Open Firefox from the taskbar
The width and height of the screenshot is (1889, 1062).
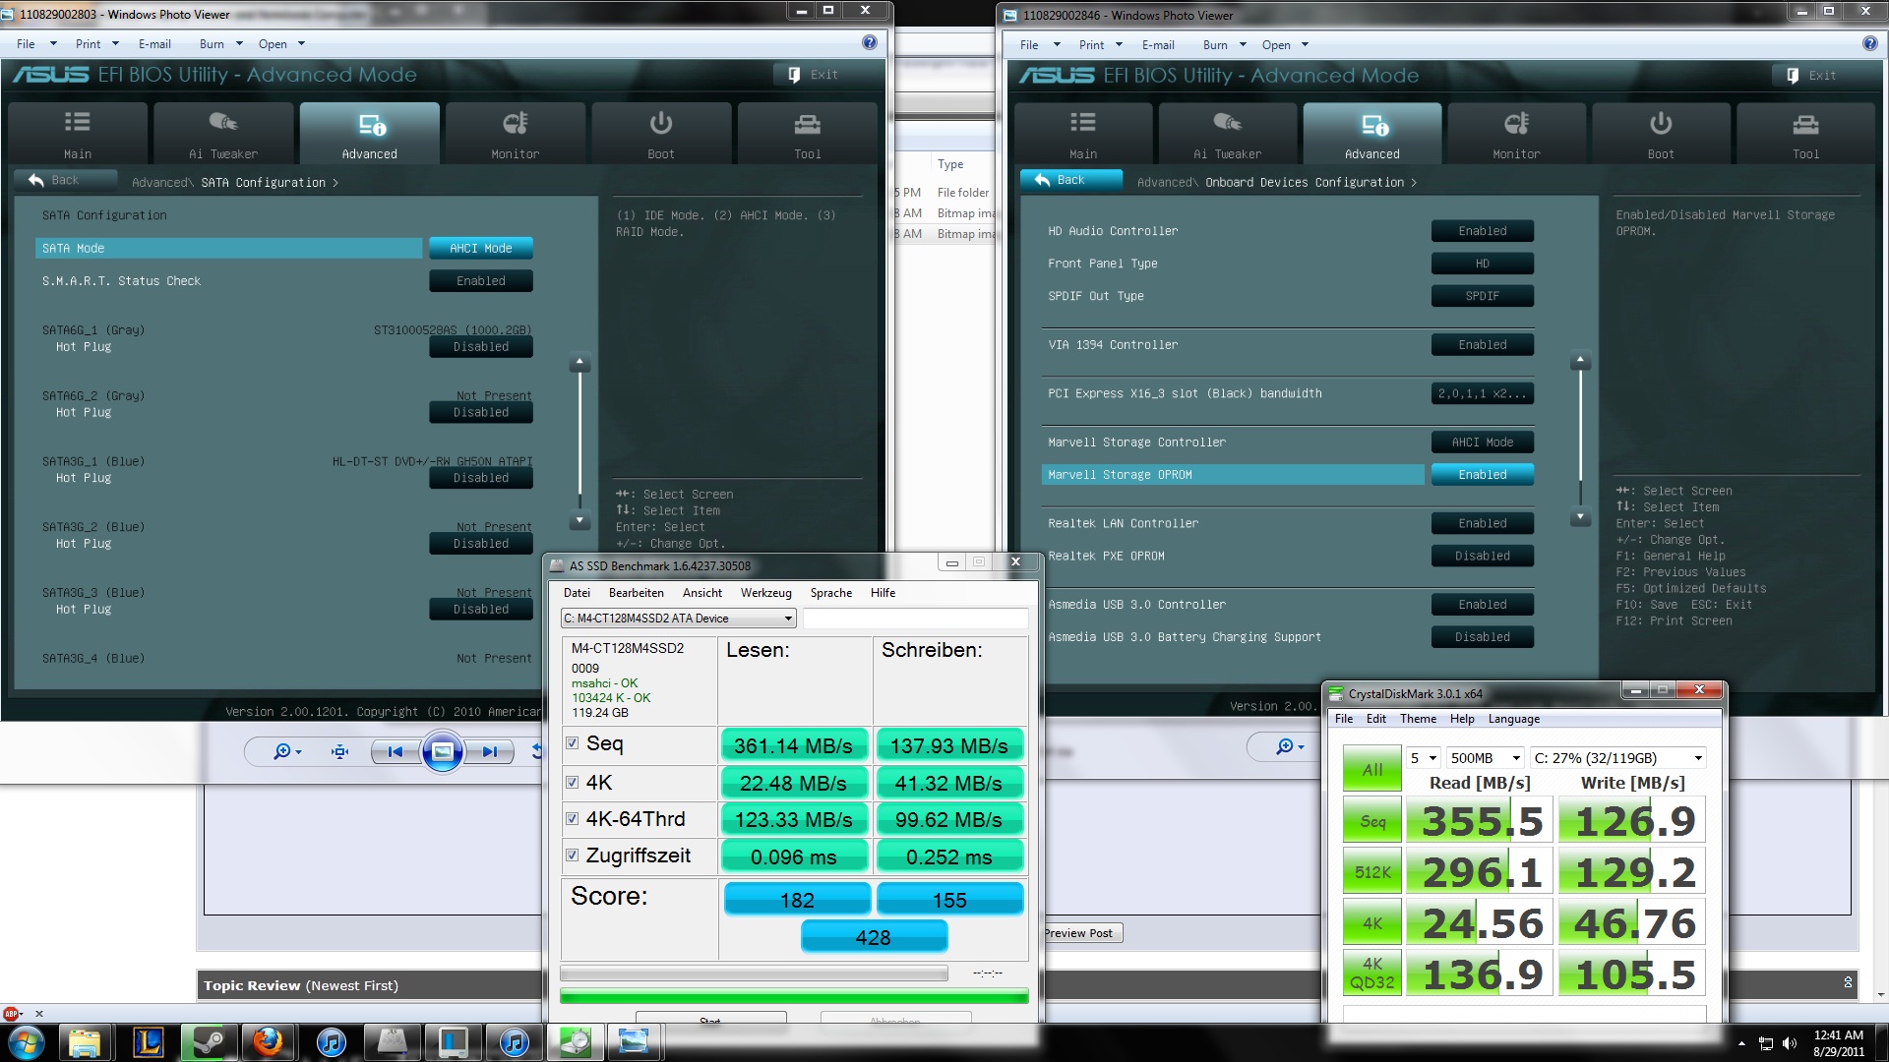pyautogui.click(x=268, y=1042)
